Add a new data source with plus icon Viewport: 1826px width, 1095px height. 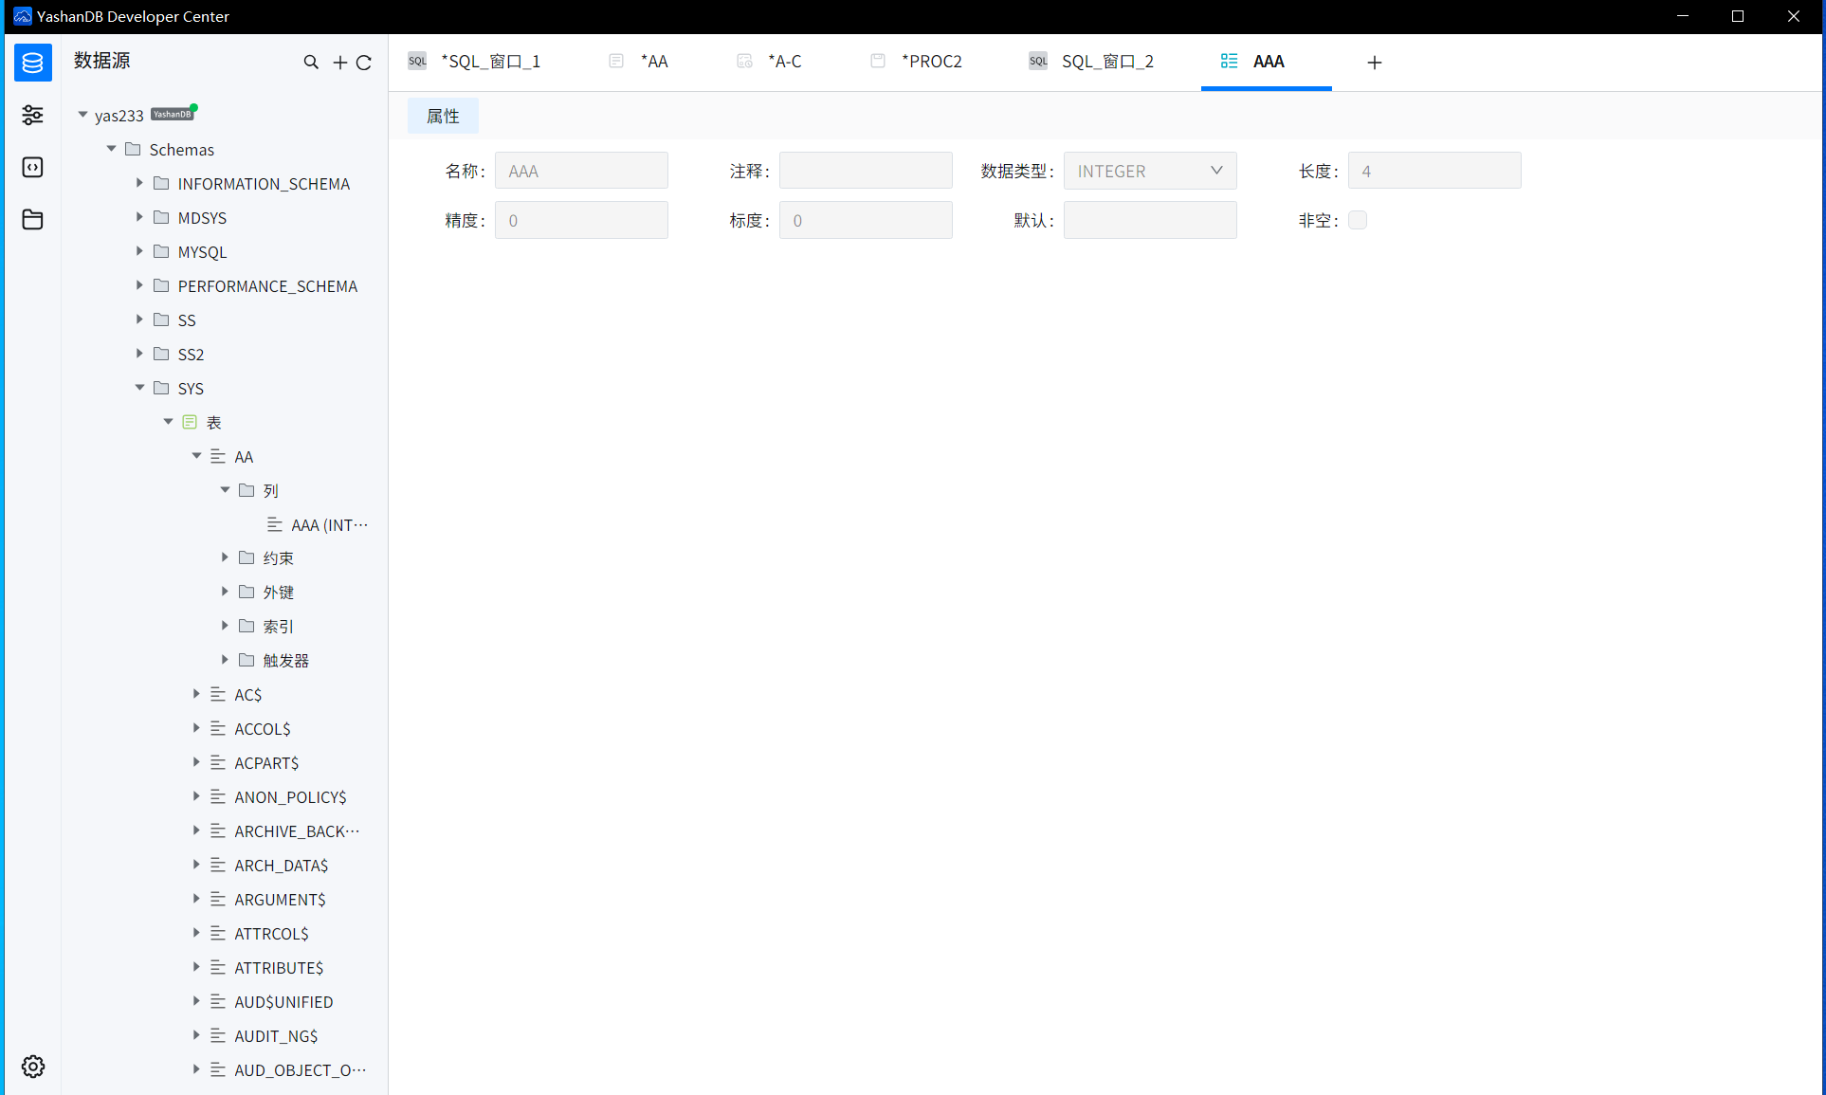[339, 63]
